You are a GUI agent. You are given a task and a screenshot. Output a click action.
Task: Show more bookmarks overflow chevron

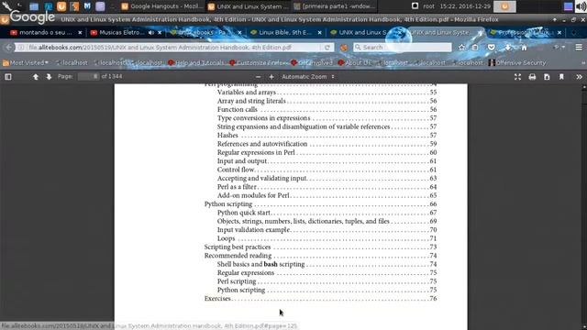[x=583, y=63]
